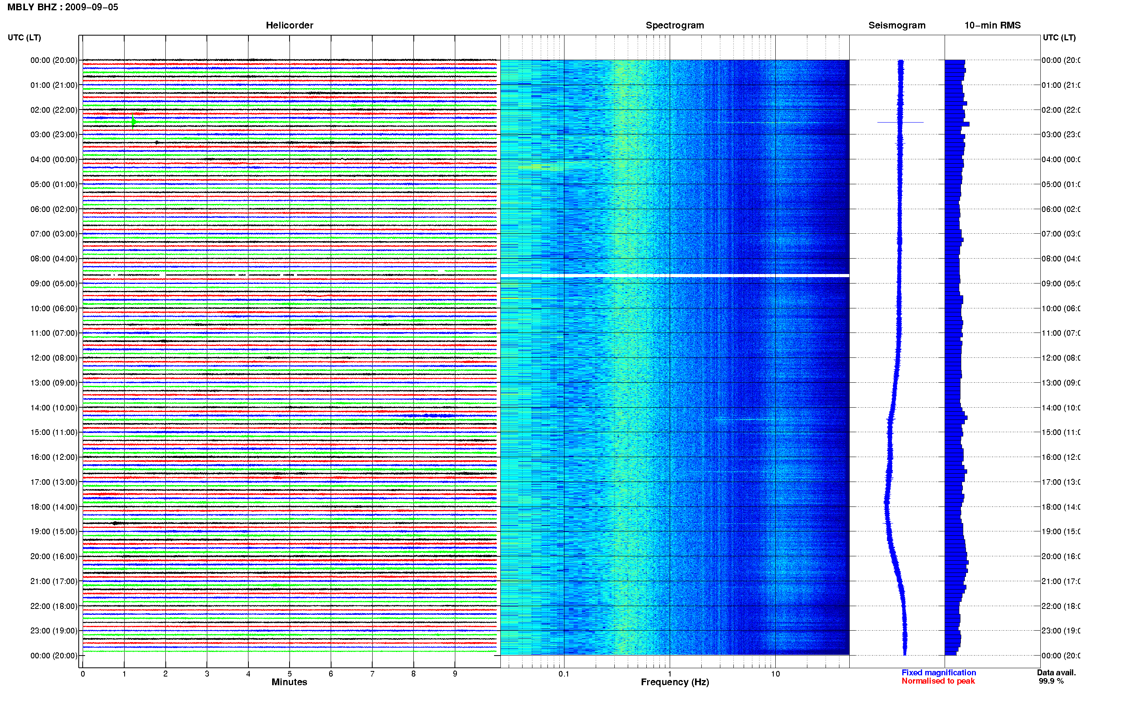
Task: Click the left 06:00 (02:00) time label
Action: pyautogui.click(x=54, y=209)
